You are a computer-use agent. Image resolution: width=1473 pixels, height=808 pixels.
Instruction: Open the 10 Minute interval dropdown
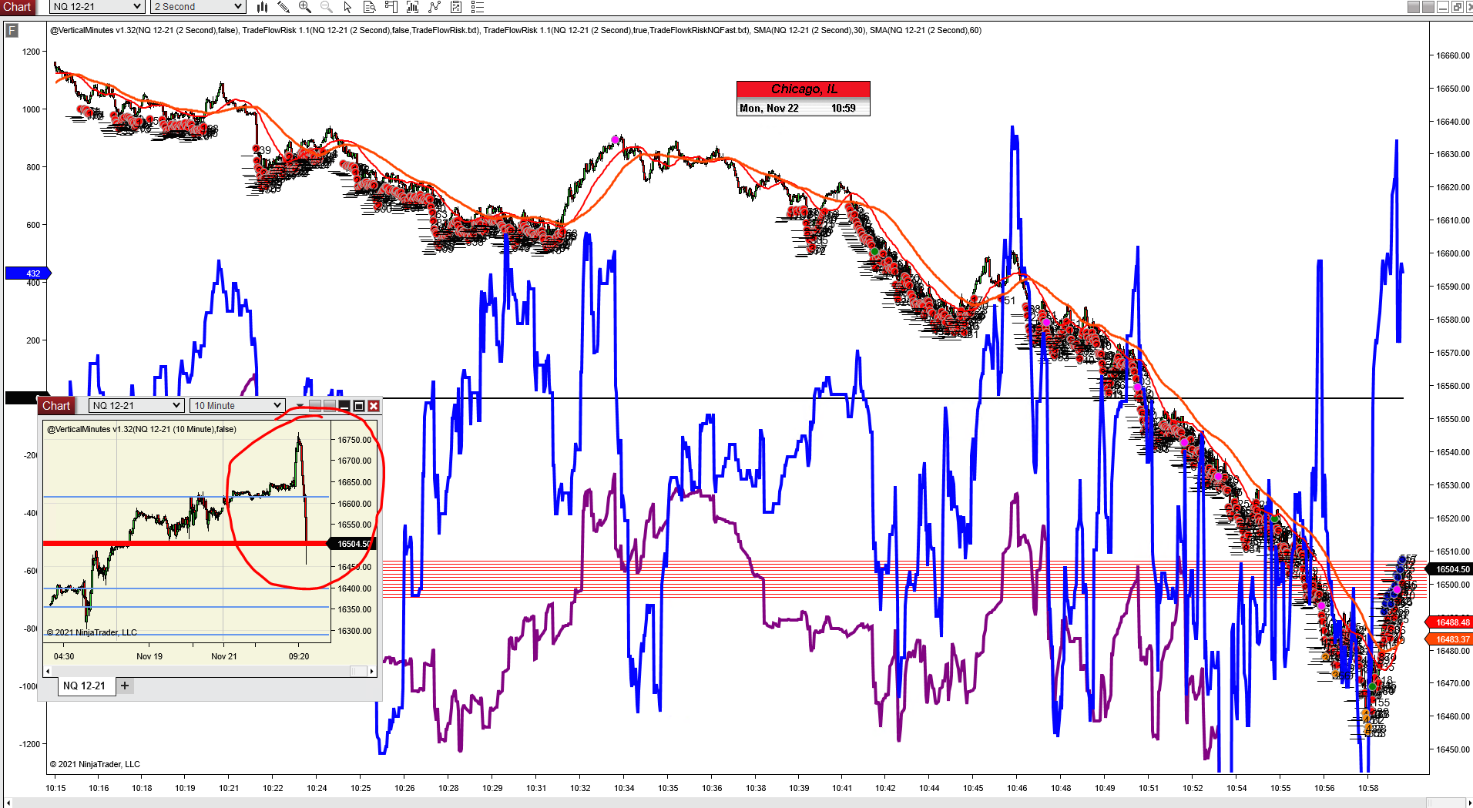(x=237, y=406)
